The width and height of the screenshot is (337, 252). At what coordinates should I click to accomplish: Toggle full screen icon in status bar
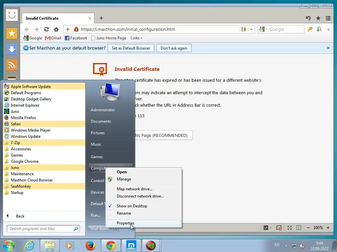pyautogui.click(x=290, y=228)
